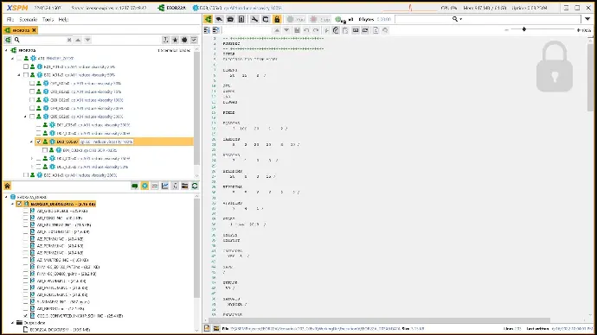This screenshot has height=335, width=597.
Task: Uncheck the highlighted DATA file checkbox
Action: (19, 204)
